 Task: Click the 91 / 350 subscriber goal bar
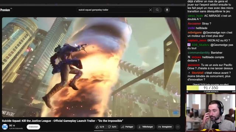pyautogui.click(x=211, y=88)
